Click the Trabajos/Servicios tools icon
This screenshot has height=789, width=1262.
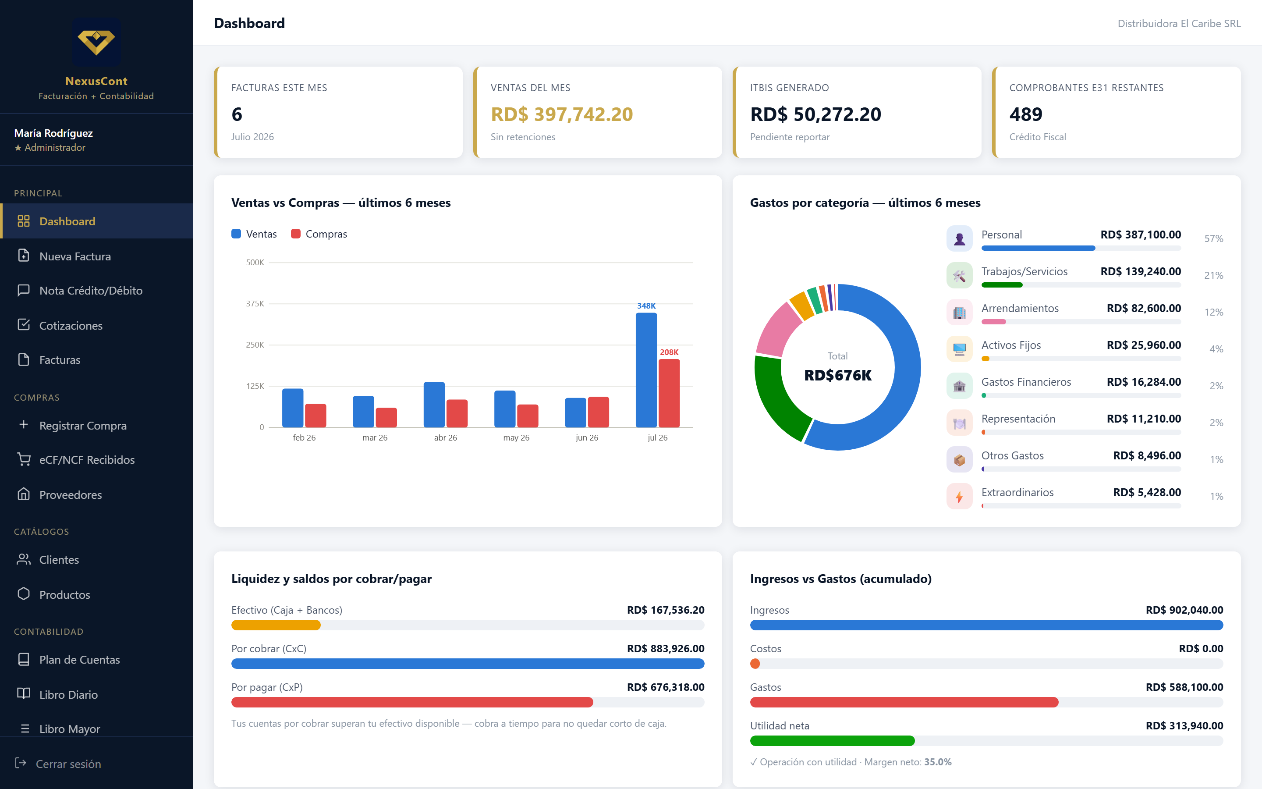(959, 276)
